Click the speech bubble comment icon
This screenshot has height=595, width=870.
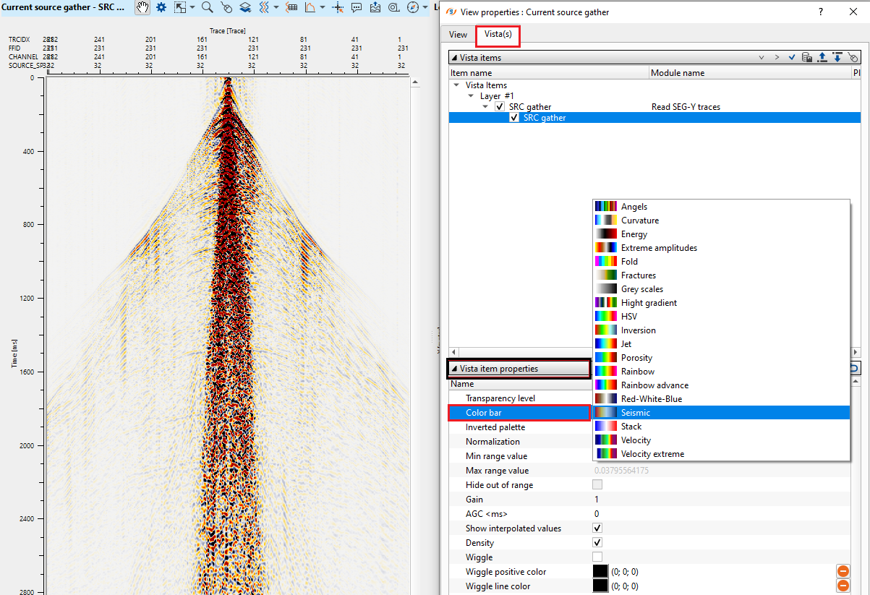coord(357,7)
